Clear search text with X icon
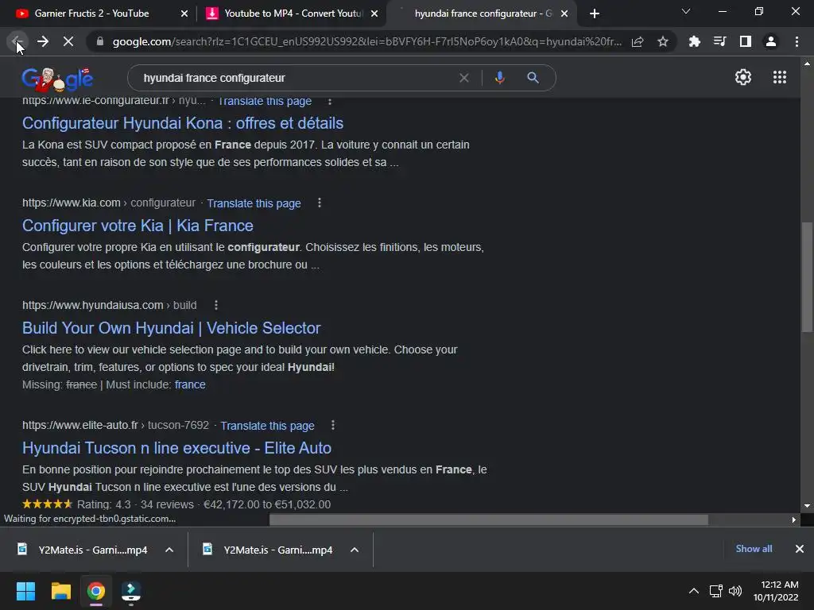The width and height of the screenshot is (814, 610). point(464,78)
